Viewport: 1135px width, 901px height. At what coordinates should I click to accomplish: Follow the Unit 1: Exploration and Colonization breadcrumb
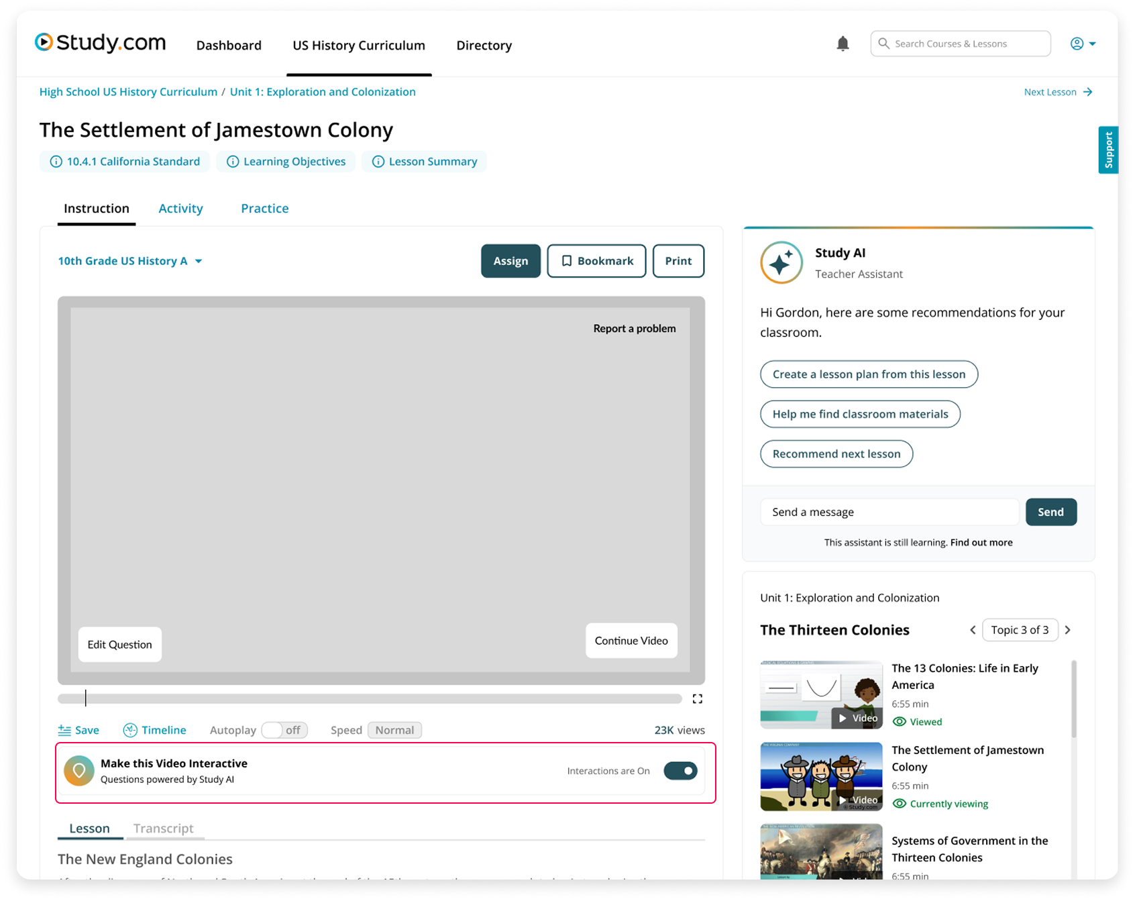[x=323, y=92]
